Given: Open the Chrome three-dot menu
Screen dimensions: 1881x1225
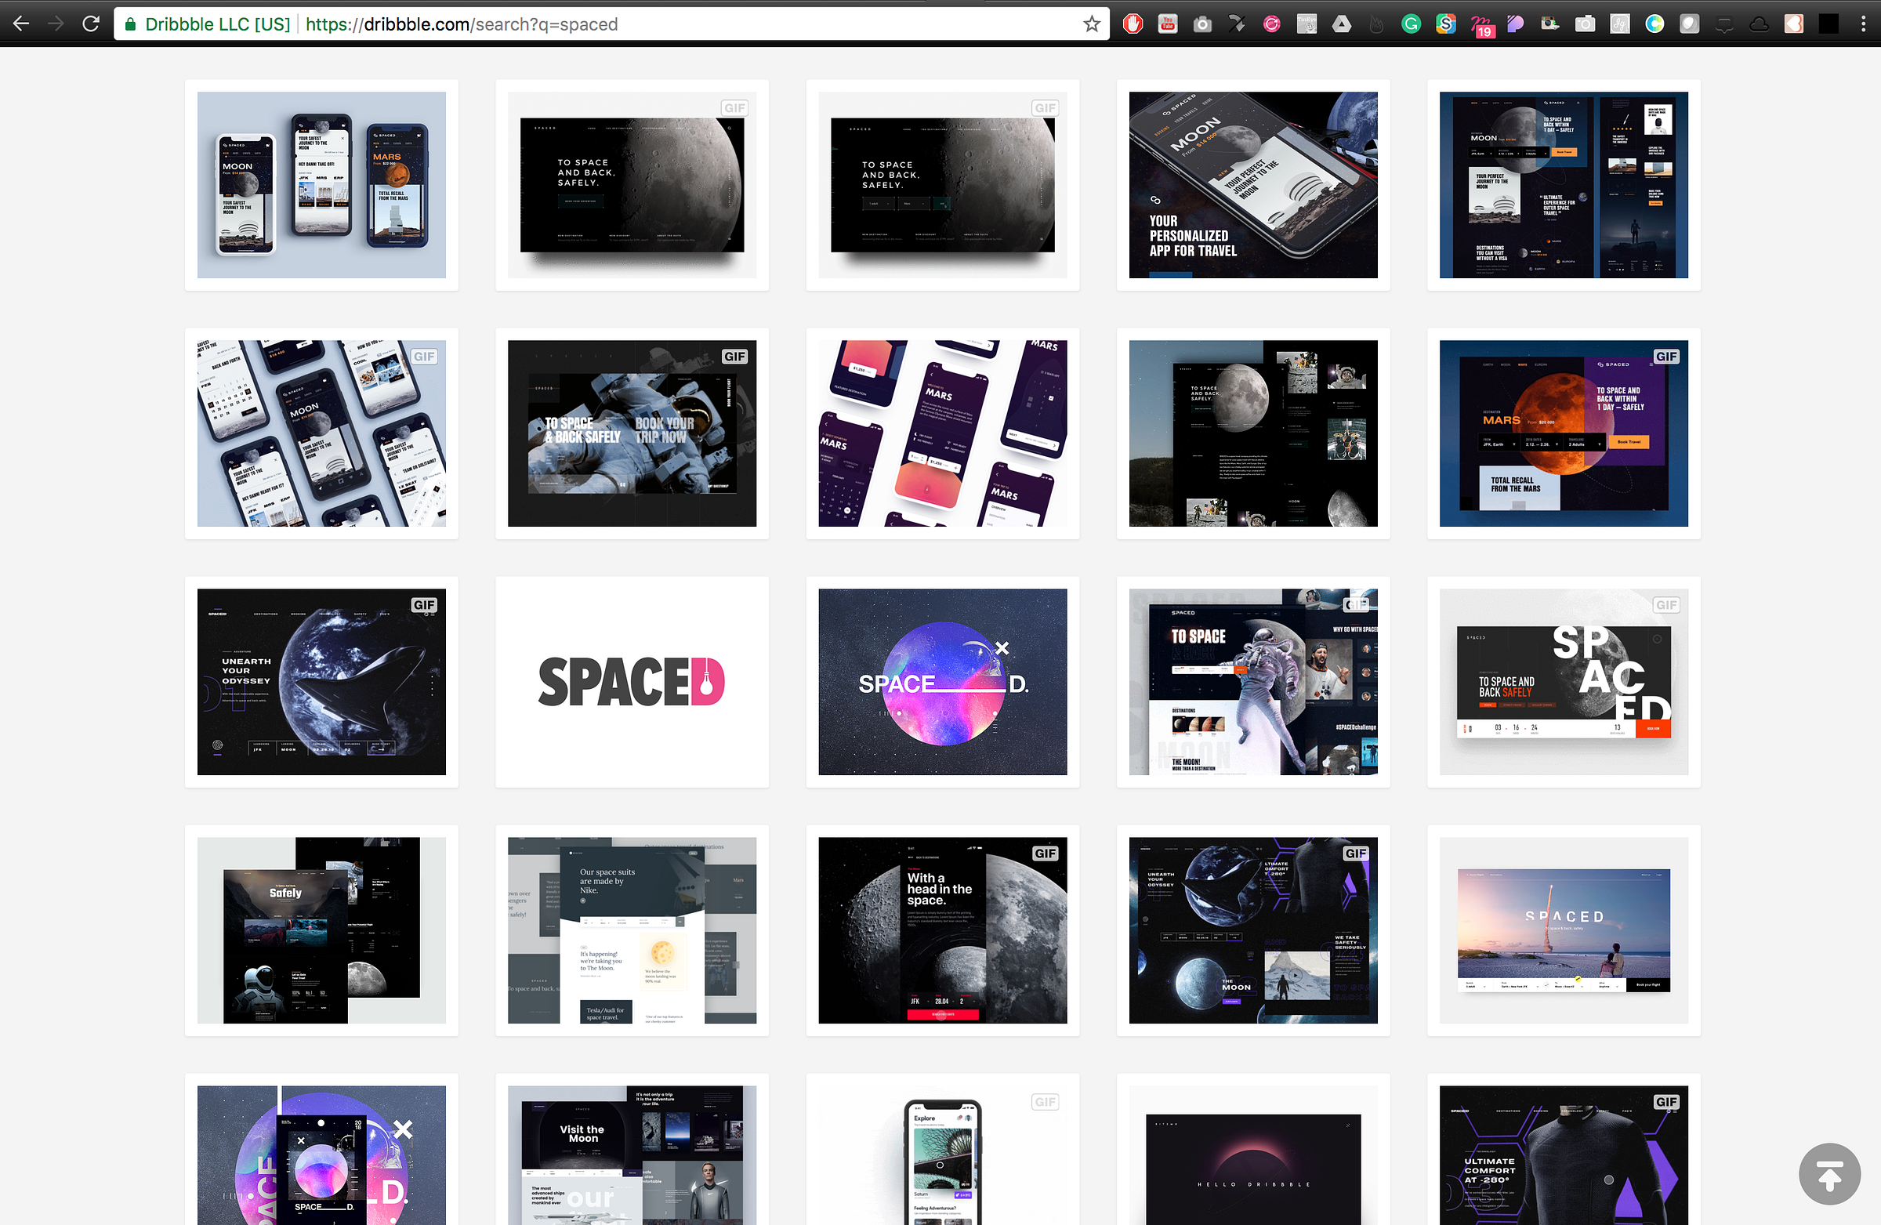Looking at the screenshot, I should [1863, 24].
